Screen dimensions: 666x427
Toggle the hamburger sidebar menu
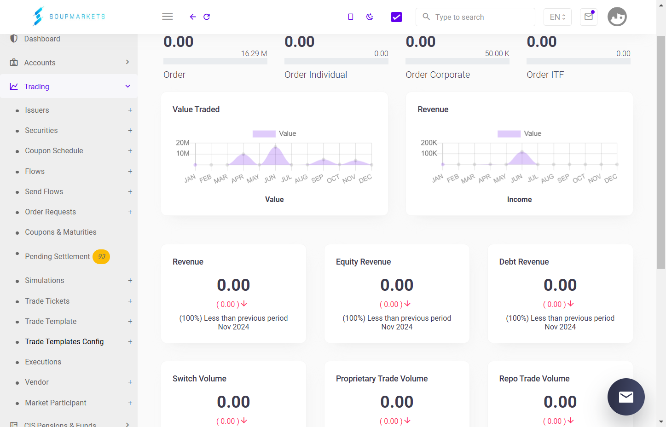(168, 17)
